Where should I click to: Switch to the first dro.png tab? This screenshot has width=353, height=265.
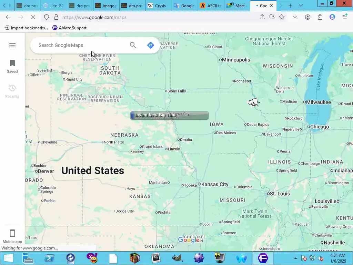tap(28, 6)
